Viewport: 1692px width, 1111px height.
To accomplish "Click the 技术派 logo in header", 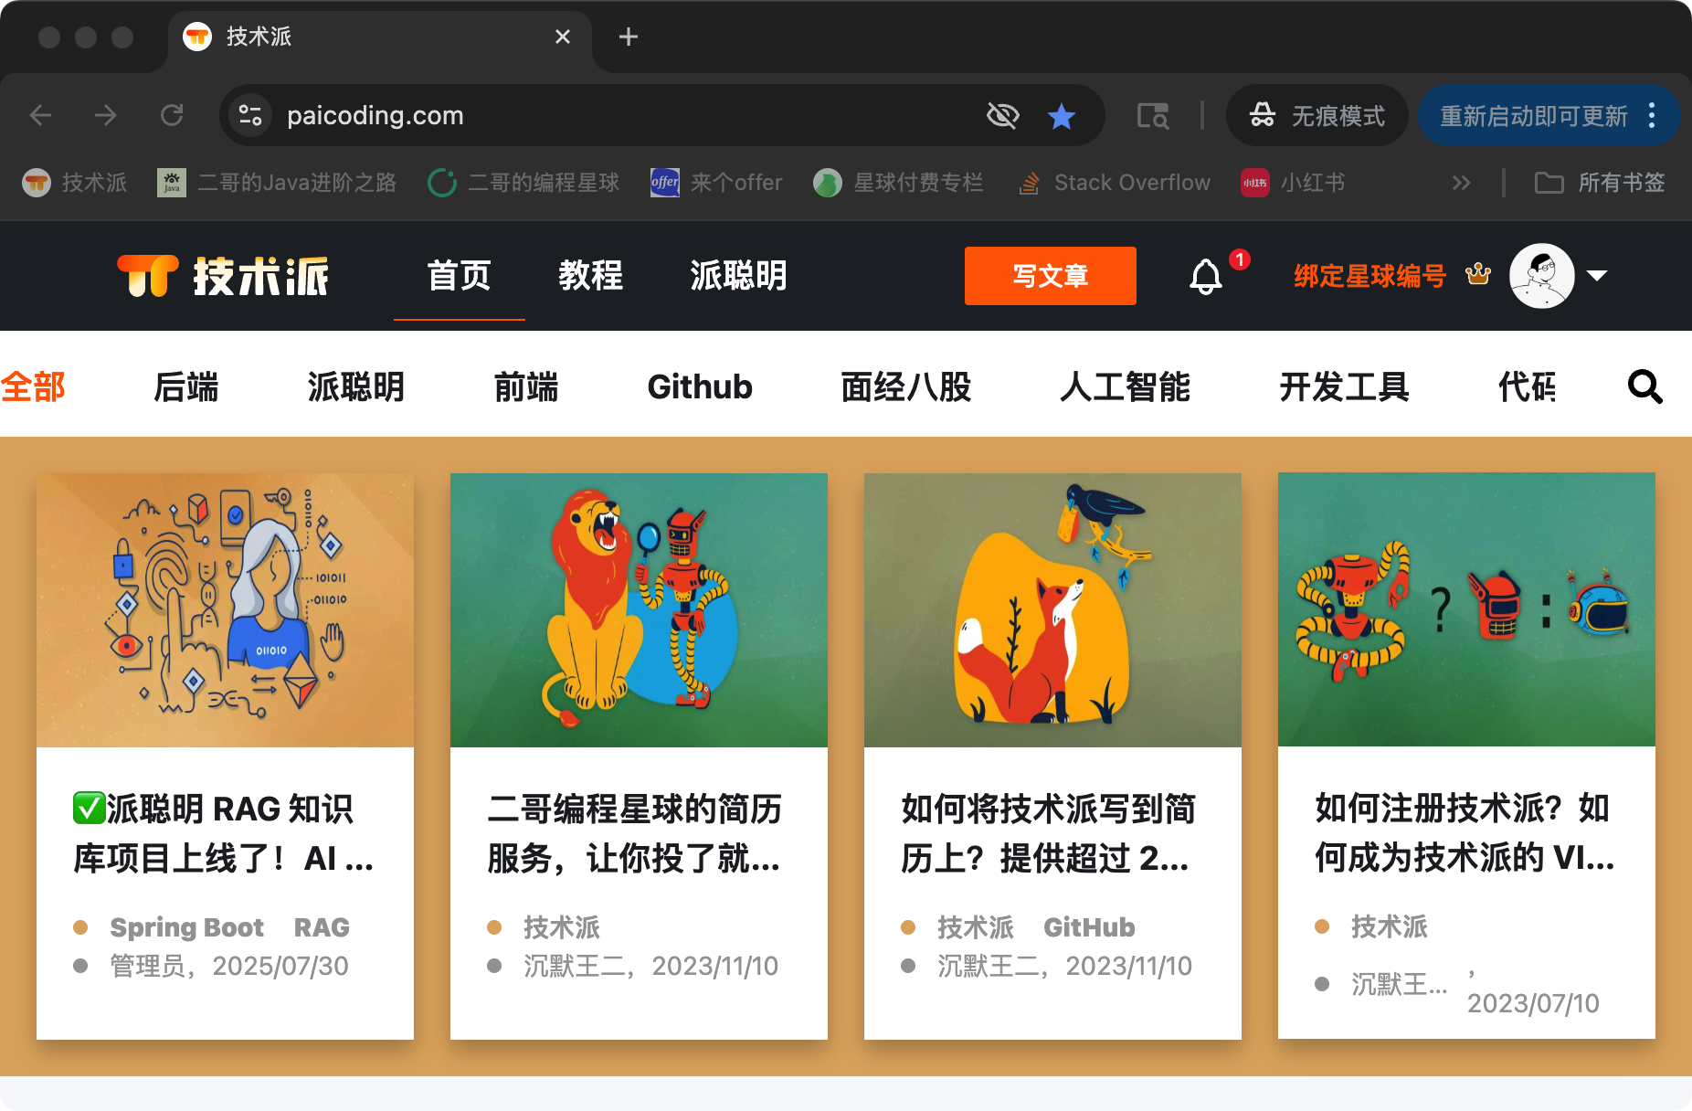I will (x=223, y=276).
